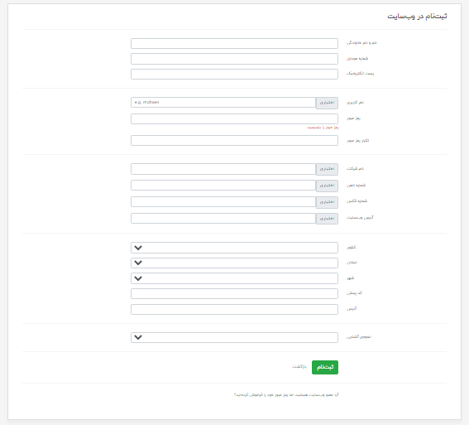
Task: Expand the province (استان) dropdown
Action: pyautogui.click(x=234, y=263)
